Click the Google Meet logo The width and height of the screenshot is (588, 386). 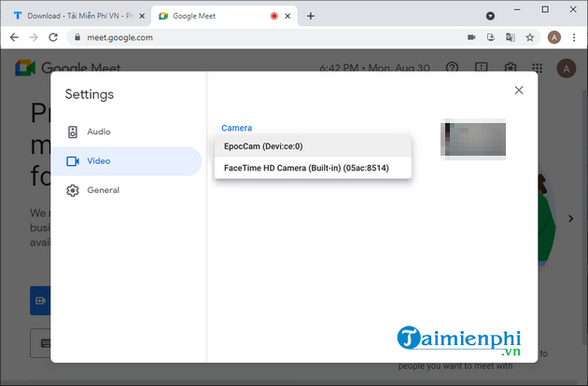click(x=67, y=68)
